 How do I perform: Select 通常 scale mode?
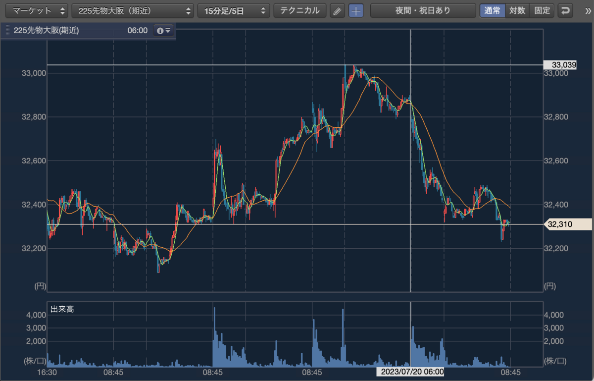tap(492, 10)
